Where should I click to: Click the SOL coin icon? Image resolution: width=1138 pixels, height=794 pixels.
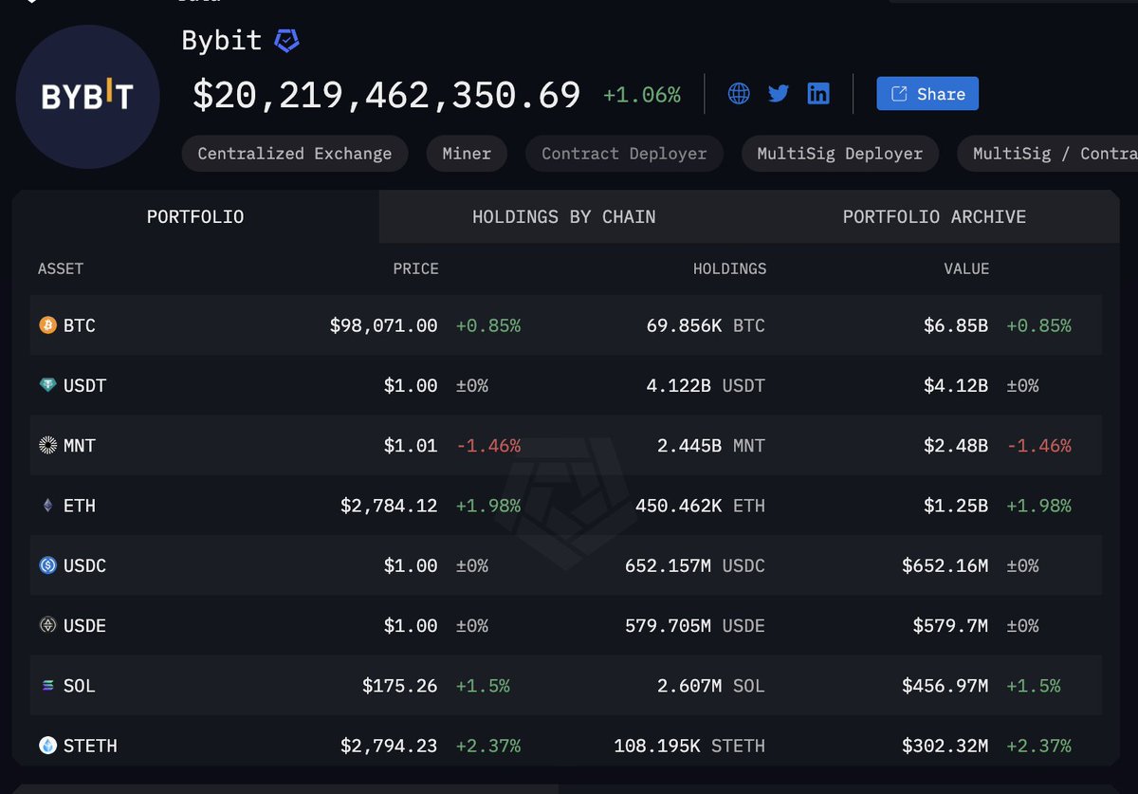click(47, 685)
